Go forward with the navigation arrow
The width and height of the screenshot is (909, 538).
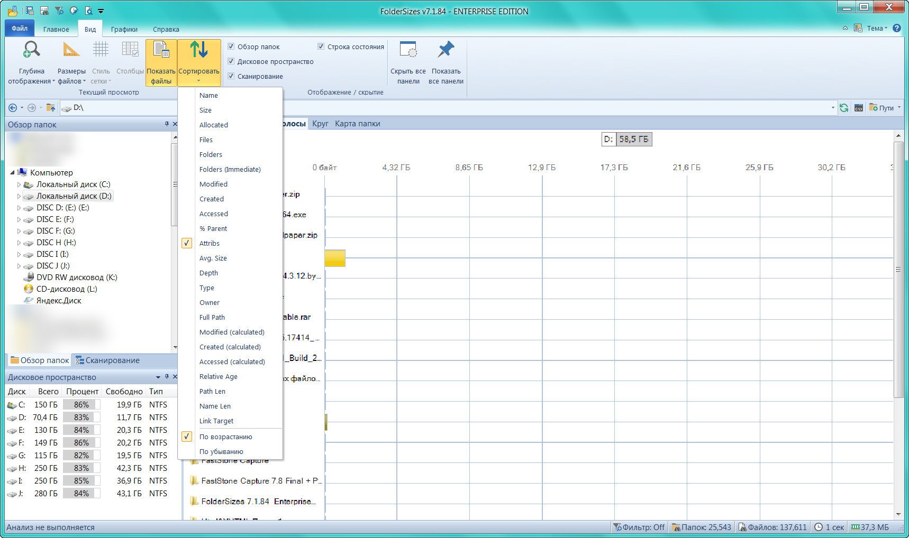[x=32, y=108]
